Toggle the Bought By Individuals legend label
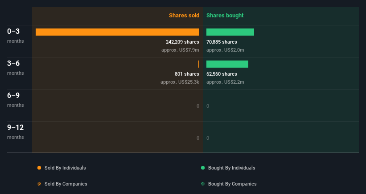366x194 pixels. click(231, 168)
